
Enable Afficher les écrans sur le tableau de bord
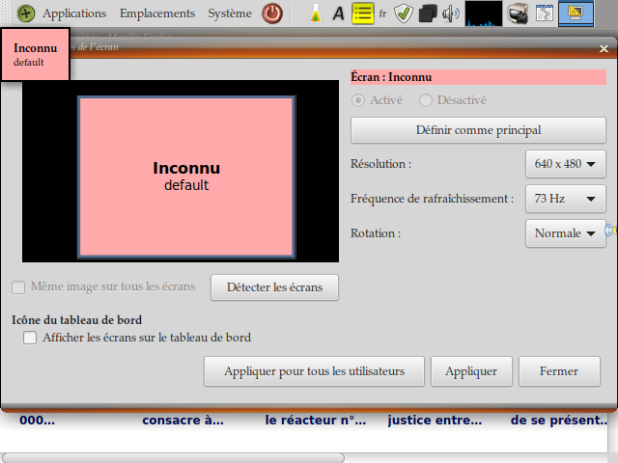[30, 338]
